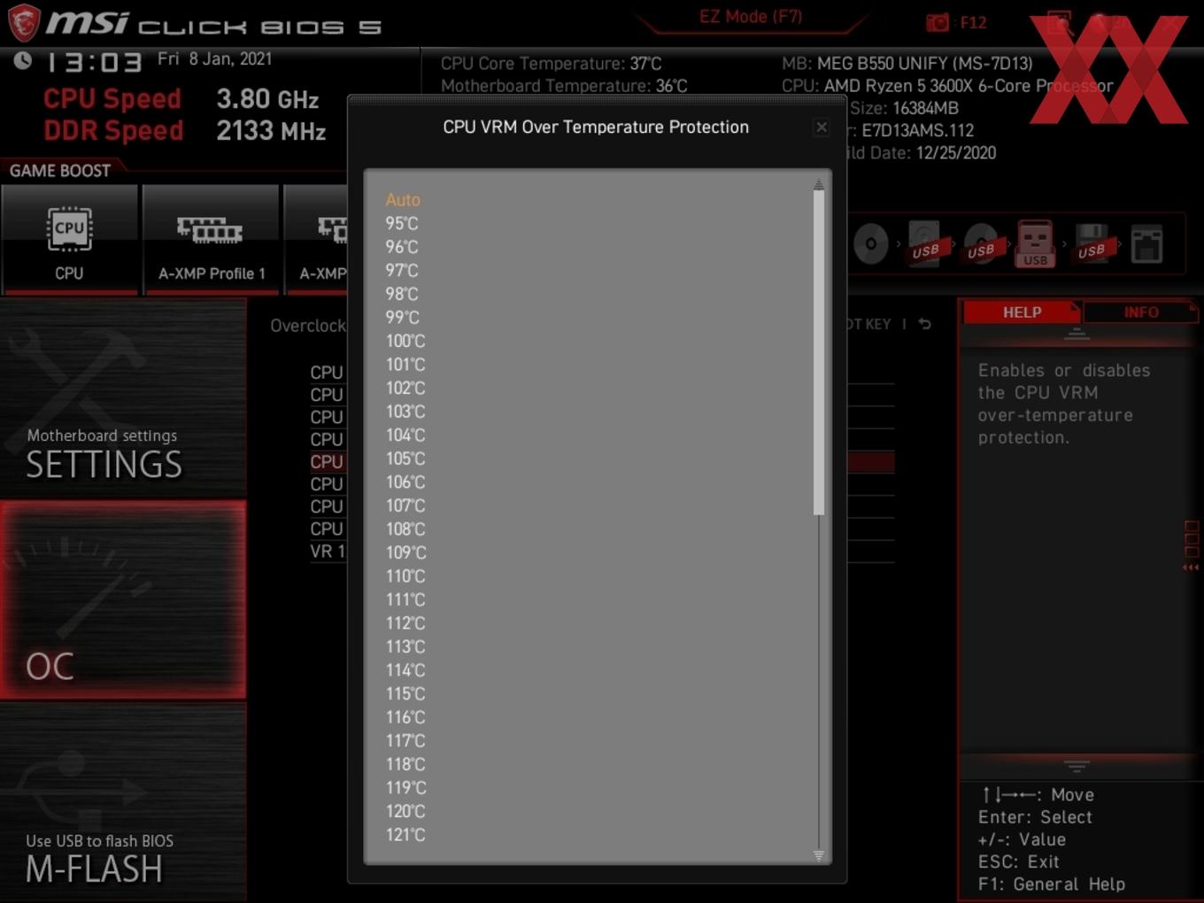
Task: Pick 108°C in the list
Action: click(x=405, y=529)
